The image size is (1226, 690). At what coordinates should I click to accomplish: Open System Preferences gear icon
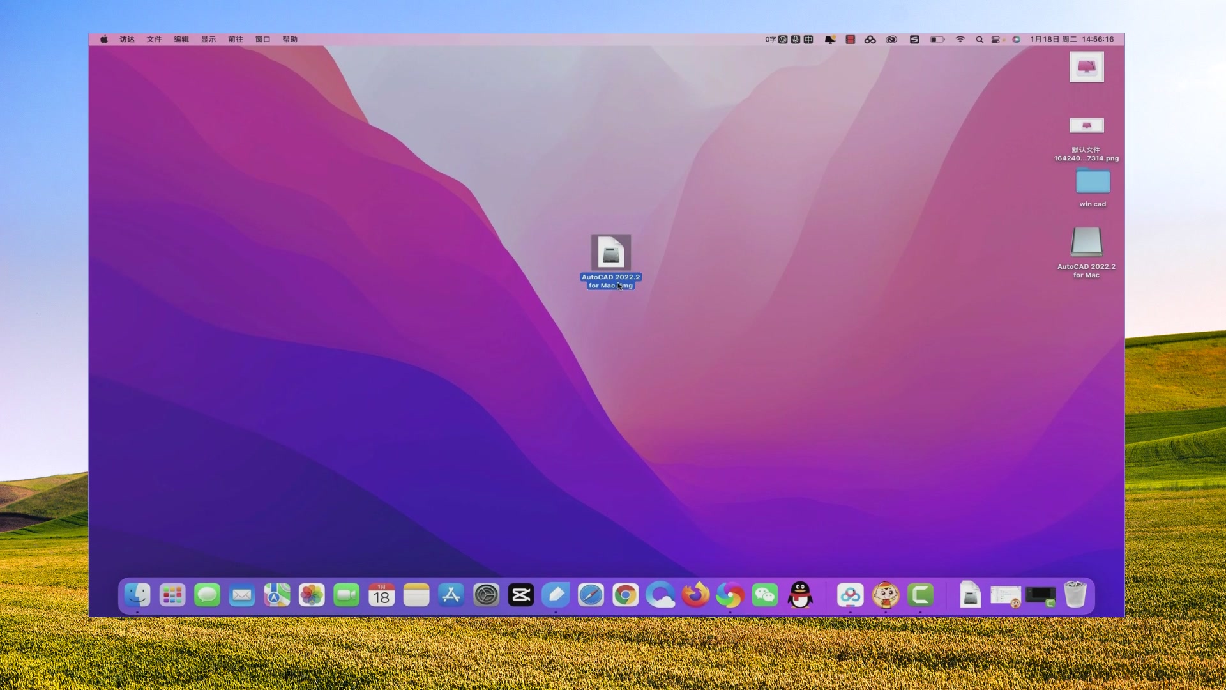click(487, 595)
